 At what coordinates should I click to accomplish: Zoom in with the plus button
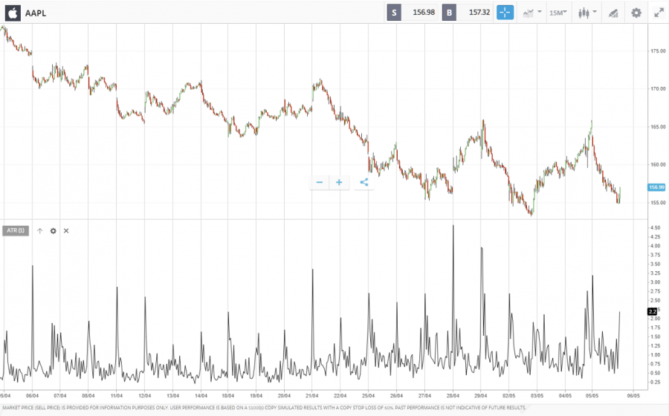click(339, 183)
